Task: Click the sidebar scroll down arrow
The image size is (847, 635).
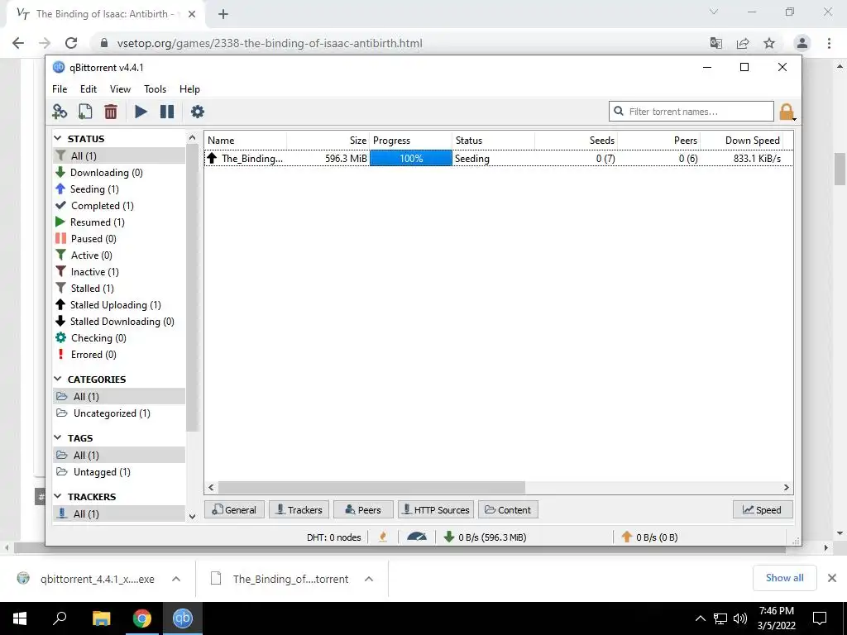Action: [192, 517]
